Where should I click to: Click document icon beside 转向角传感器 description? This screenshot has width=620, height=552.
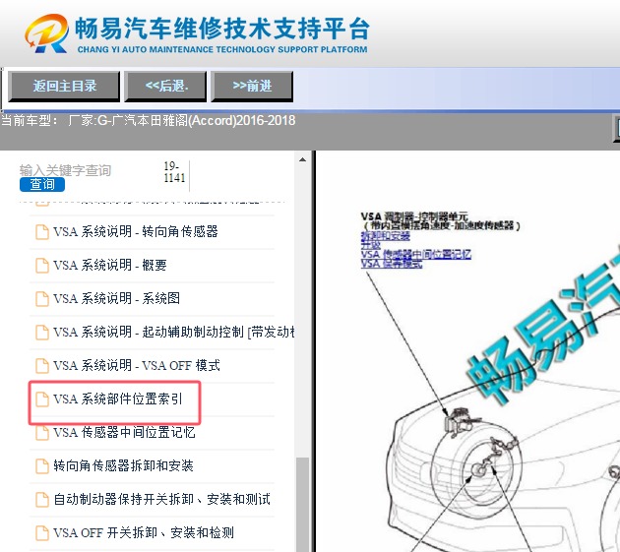[42, 232]
